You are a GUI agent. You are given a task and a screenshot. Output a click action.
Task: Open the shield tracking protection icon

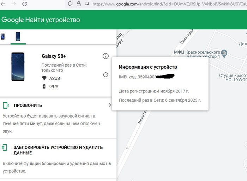pos(70,4)
